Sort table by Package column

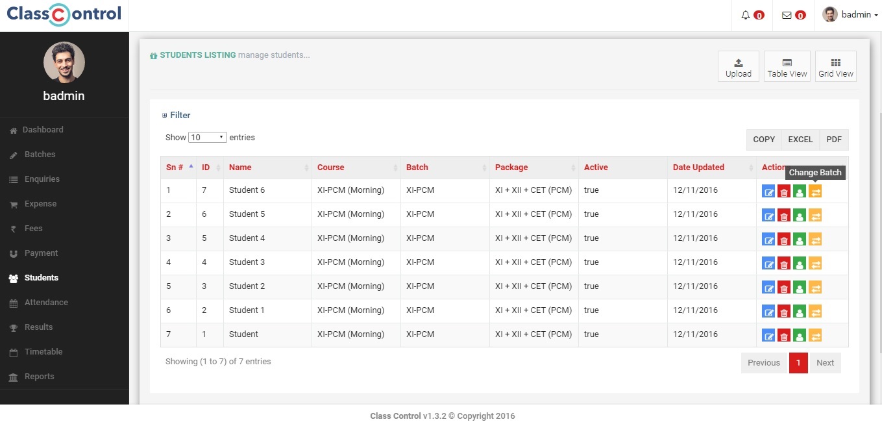[x=534, y=168]
